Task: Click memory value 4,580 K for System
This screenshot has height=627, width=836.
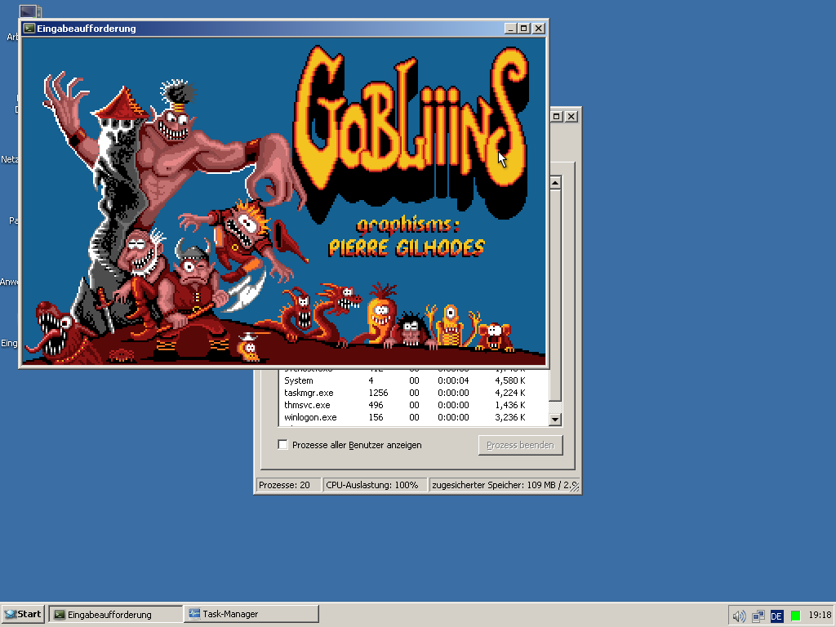Action: (509, 380)
